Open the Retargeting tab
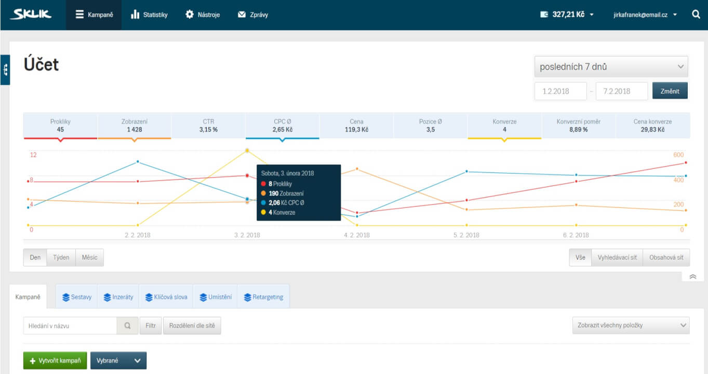 click(x=263, y=297)
